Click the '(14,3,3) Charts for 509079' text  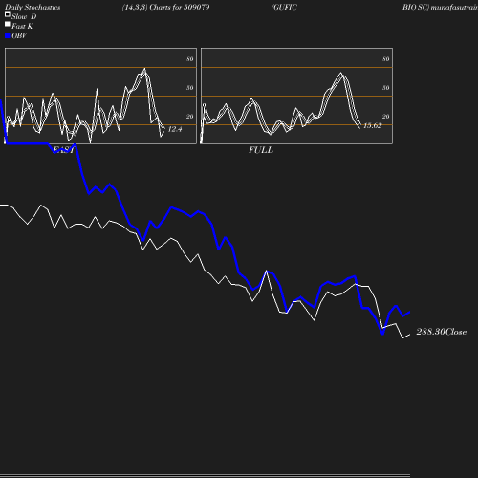(165, 7)
